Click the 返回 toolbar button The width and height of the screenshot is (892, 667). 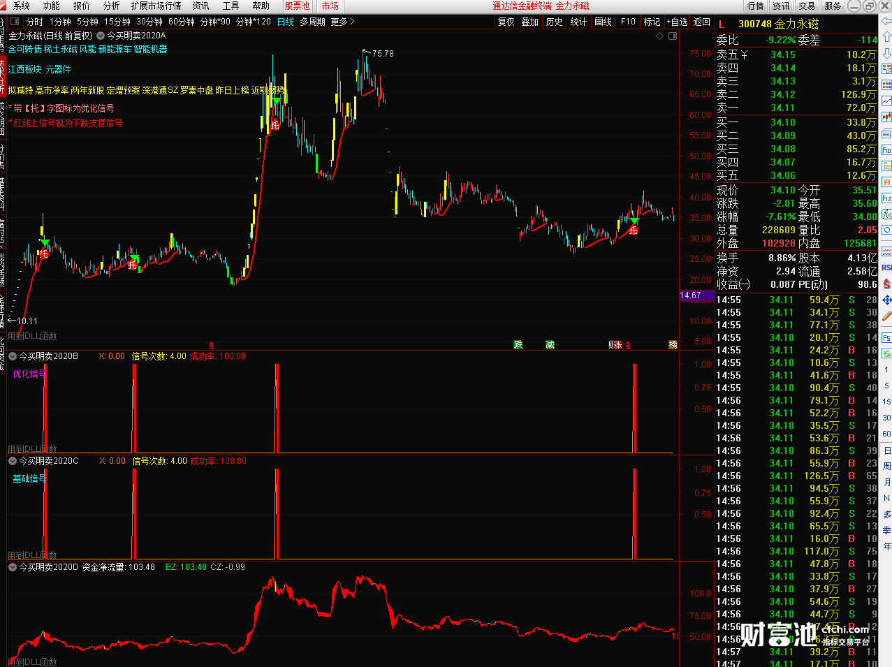point(701,22)
